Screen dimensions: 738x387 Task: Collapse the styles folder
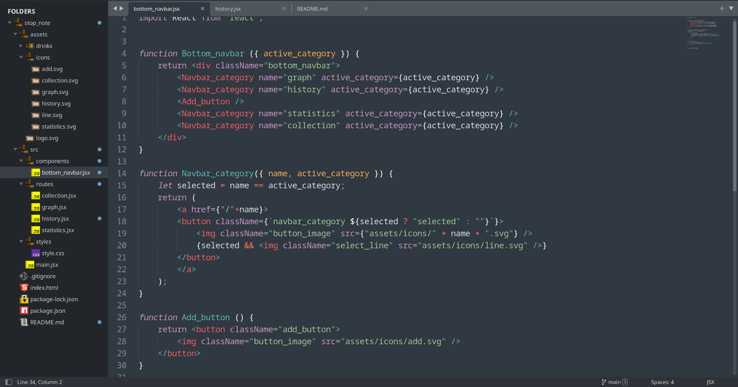point(21,241)
